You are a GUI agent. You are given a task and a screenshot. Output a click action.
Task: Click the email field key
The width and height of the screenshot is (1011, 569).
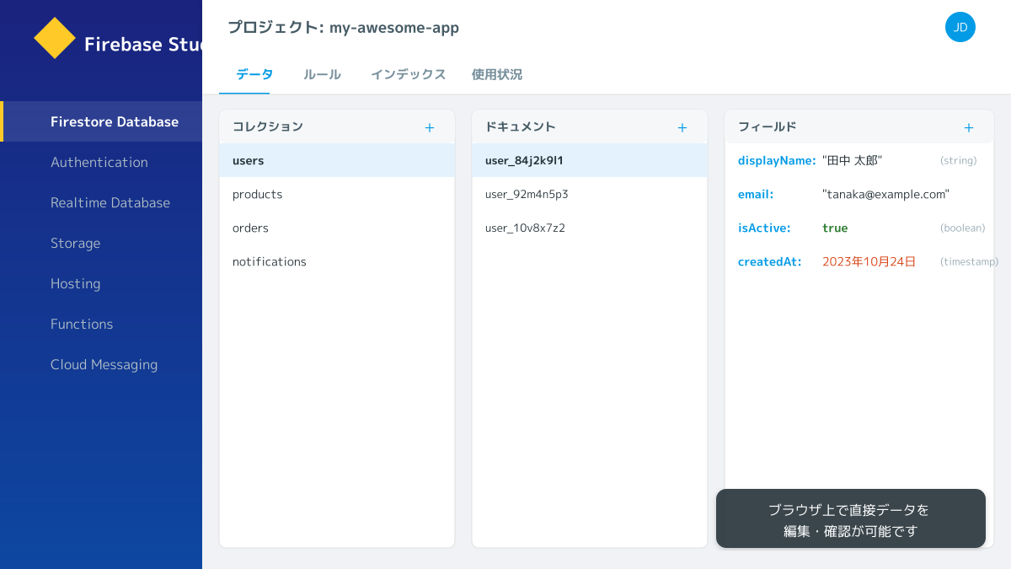point(756,194)
